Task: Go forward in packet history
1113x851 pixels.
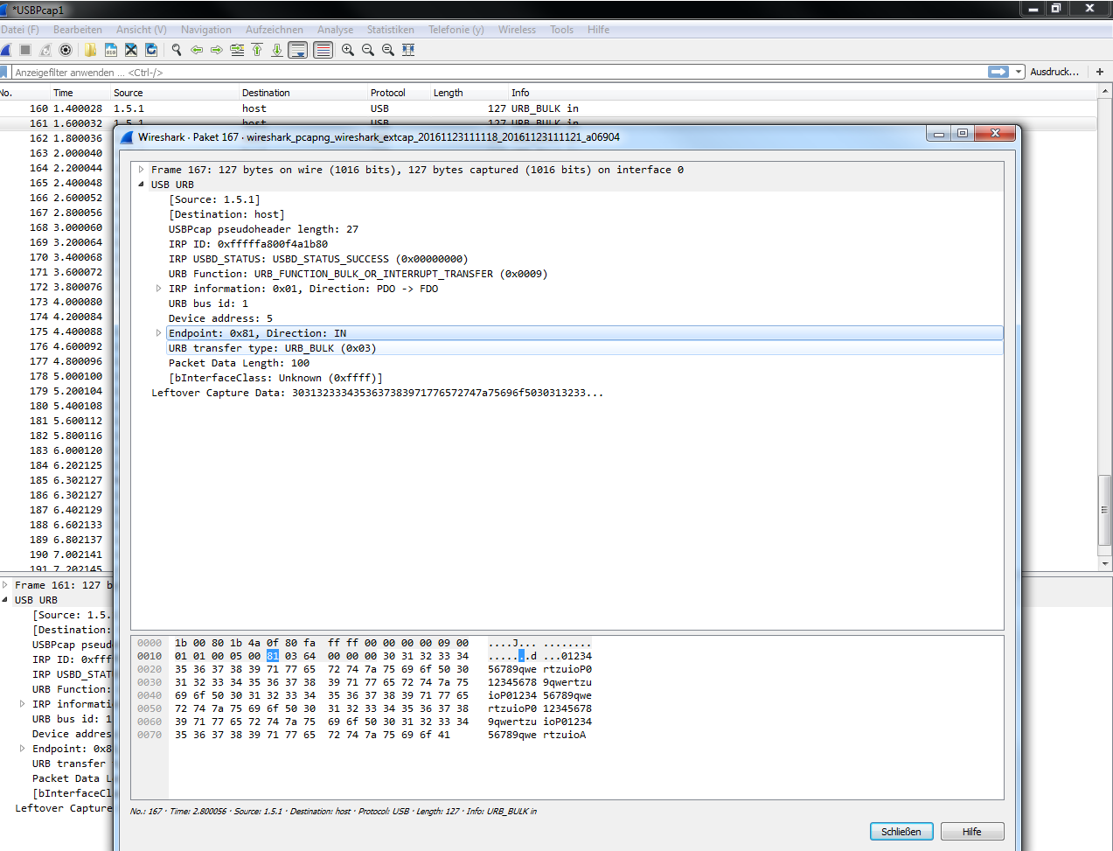Action: pyautogui.click(x=217, y=50)
